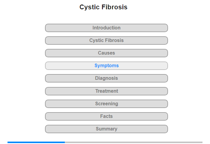Click the Cystic Fibrosis page title heading
This screenshot has width=210, height=144.
[103, 7]
